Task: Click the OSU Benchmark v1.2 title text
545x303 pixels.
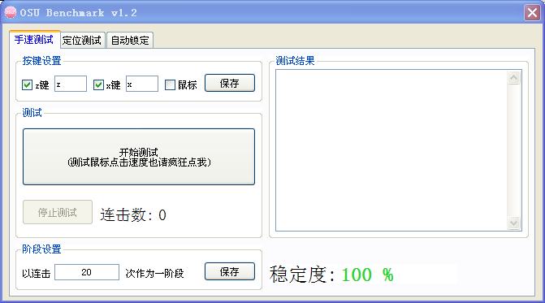Action: click(79, 13)
